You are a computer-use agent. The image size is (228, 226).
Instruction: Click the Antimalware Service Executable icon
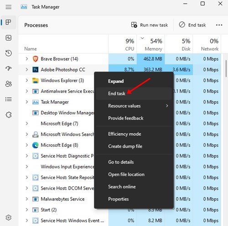pos(36,91)
